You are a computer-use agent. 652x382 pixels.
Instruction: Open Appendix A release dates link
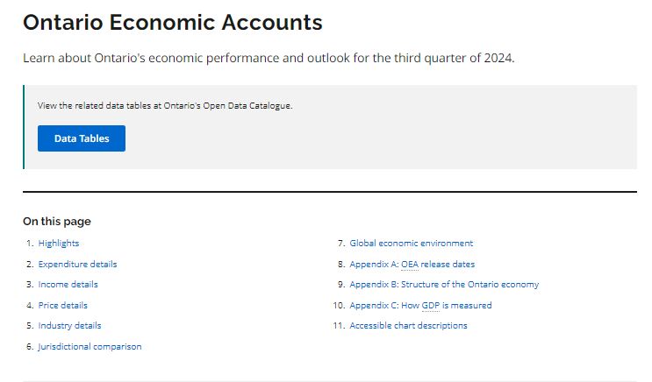point(412,264)
